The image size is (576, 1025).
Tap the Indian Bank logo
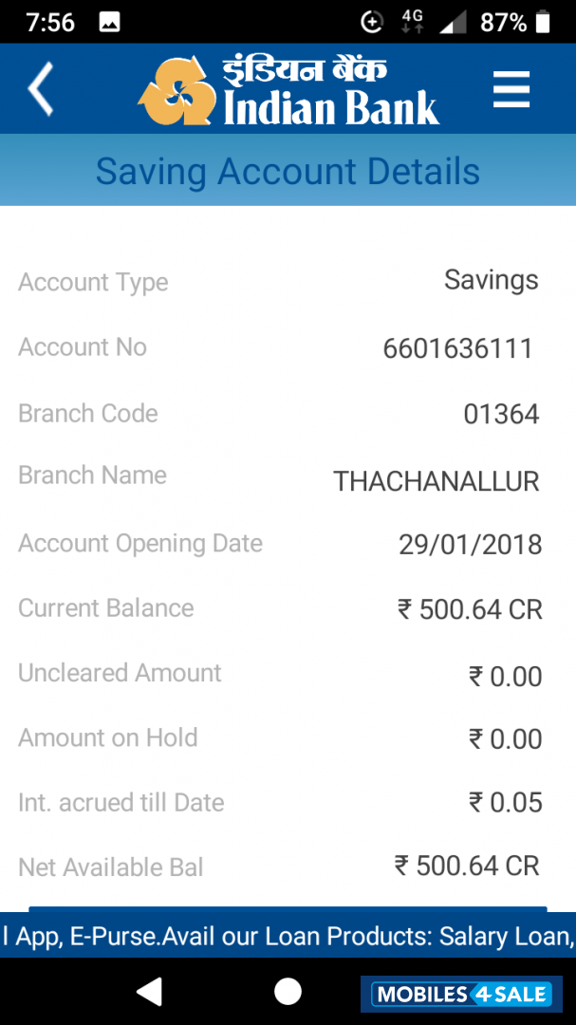pyautogui.click(x=289, y=92)
